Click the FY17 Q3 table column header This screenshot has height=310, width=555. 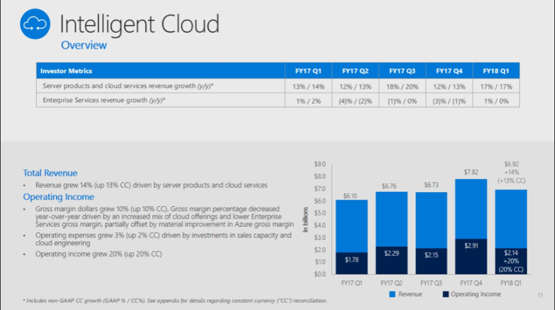click(x=402, y=71)
